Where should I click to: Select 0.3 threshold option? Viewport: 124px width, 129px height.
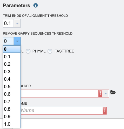[12, 72]
